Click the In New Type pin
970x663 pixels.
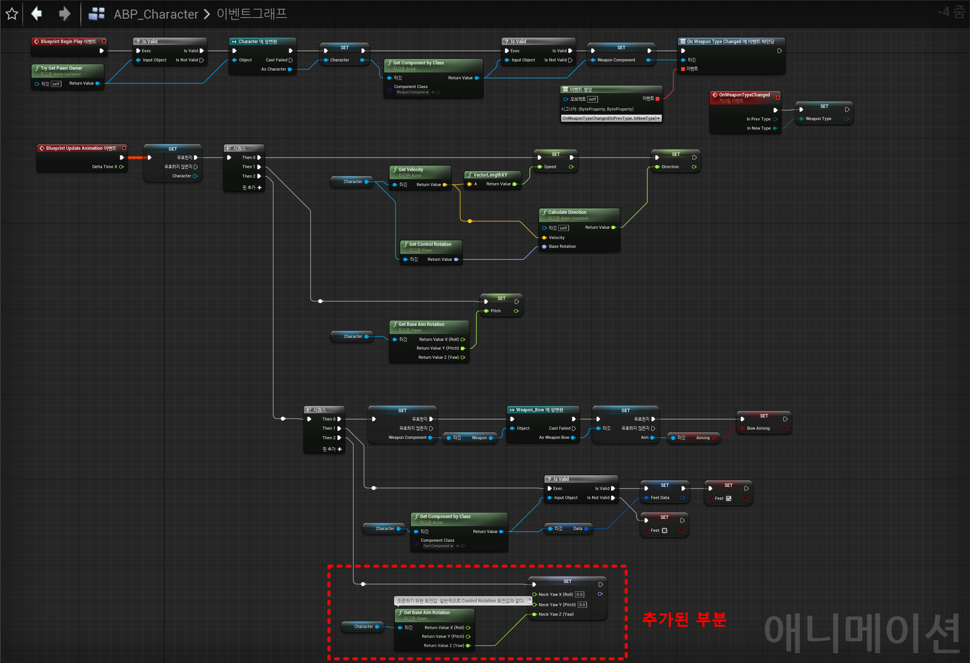click(775, 128)
